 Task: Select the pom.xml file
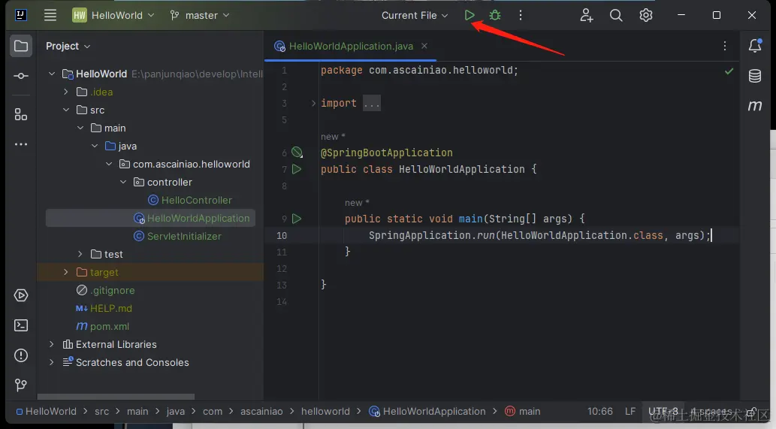point(110,327)
